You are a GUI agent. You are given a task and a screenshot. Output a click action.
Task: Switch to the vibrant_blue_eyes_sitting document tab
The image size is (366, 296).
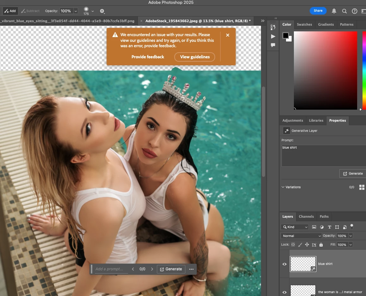coord(67,21)
